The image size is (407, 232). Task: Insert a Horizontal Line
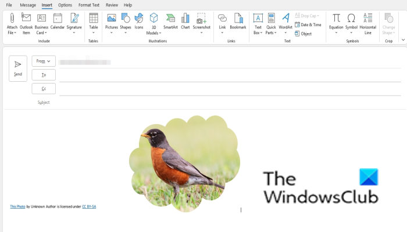(368, 24)
